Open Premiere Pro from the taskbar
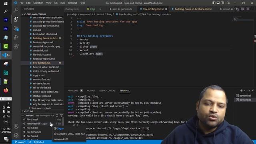Screen dimensions: 256x144 pyautogui.click(x=6, y=20)
